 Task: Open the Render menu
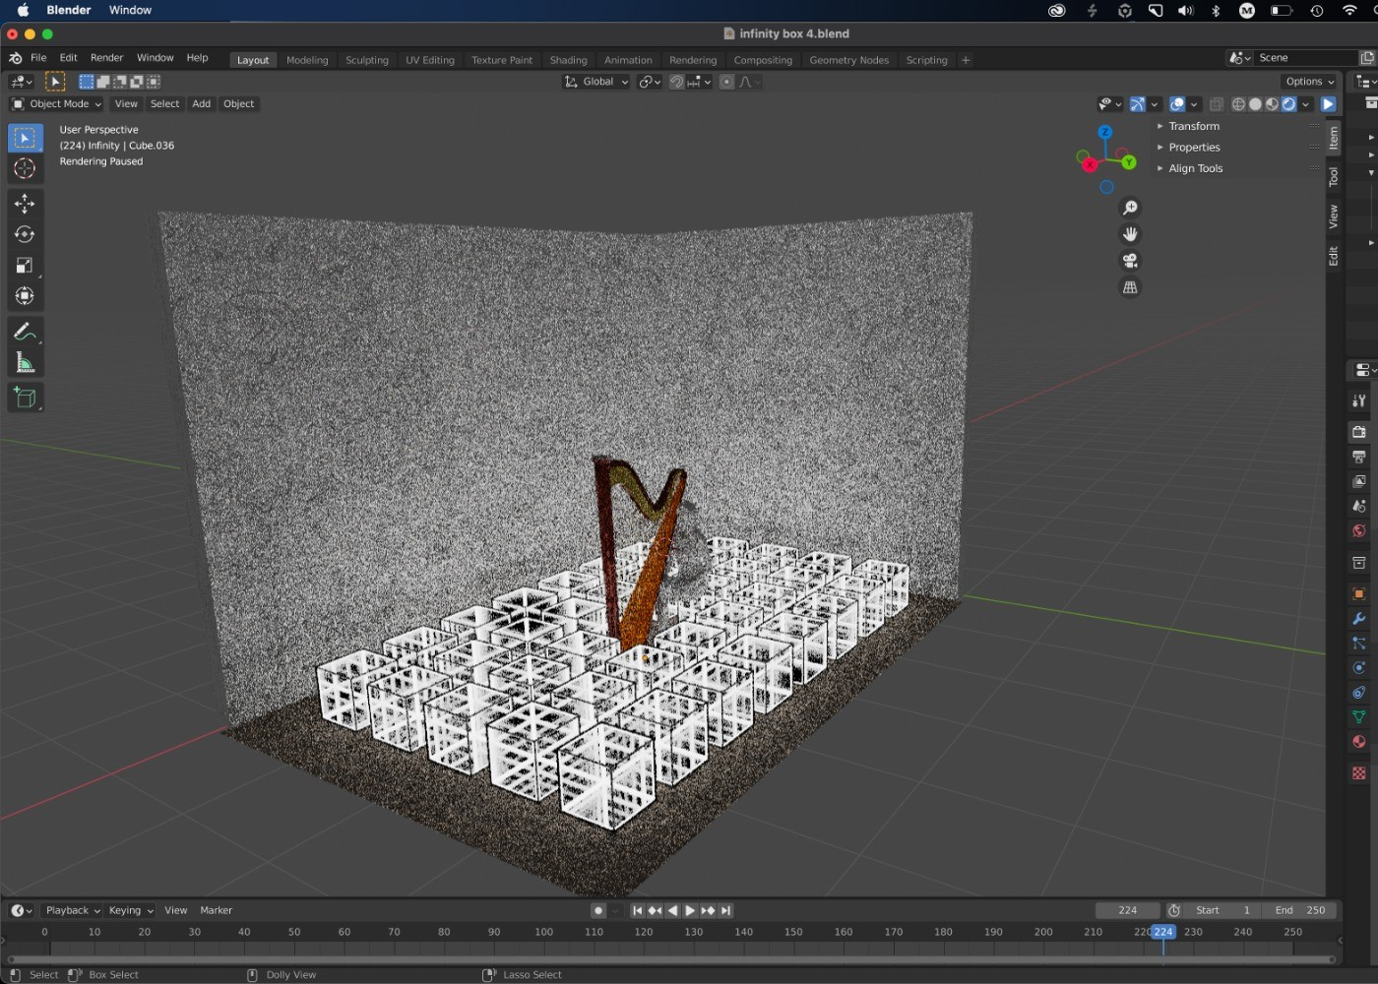[106, 58]
